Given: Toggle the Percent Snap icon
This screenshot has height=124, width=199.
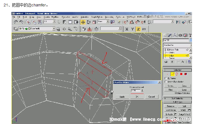Looking at the screenshot, I should 137,22.
